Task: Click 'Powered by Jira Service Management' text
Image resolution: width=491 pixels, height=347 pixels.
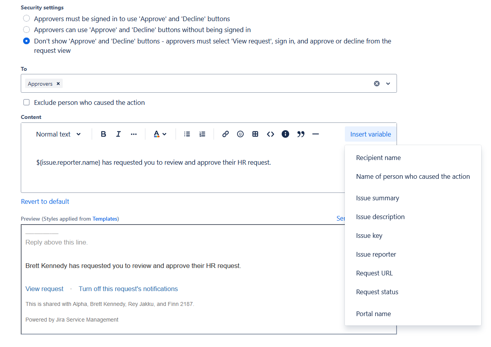Action: (x=72, y=320)
